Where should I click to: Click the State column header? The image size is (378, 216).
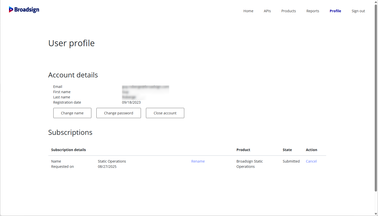[x=287, y=150]
